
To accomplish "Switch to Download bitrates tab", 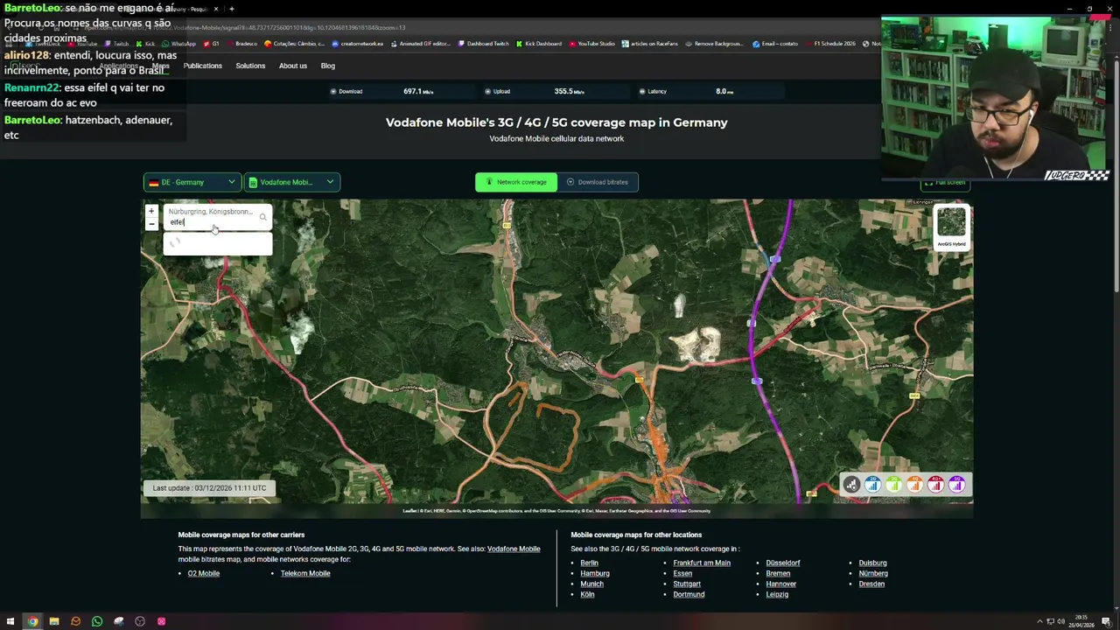I will point(598,182).
